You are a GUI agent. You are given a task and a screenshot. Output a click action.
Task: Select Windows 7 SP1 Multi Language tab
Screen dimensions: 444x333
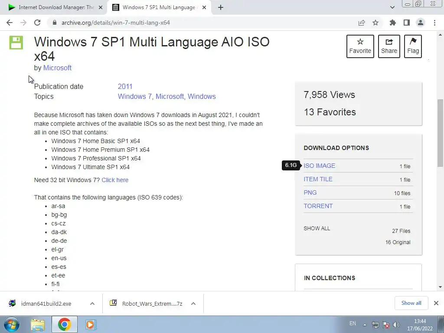point(159,7)
